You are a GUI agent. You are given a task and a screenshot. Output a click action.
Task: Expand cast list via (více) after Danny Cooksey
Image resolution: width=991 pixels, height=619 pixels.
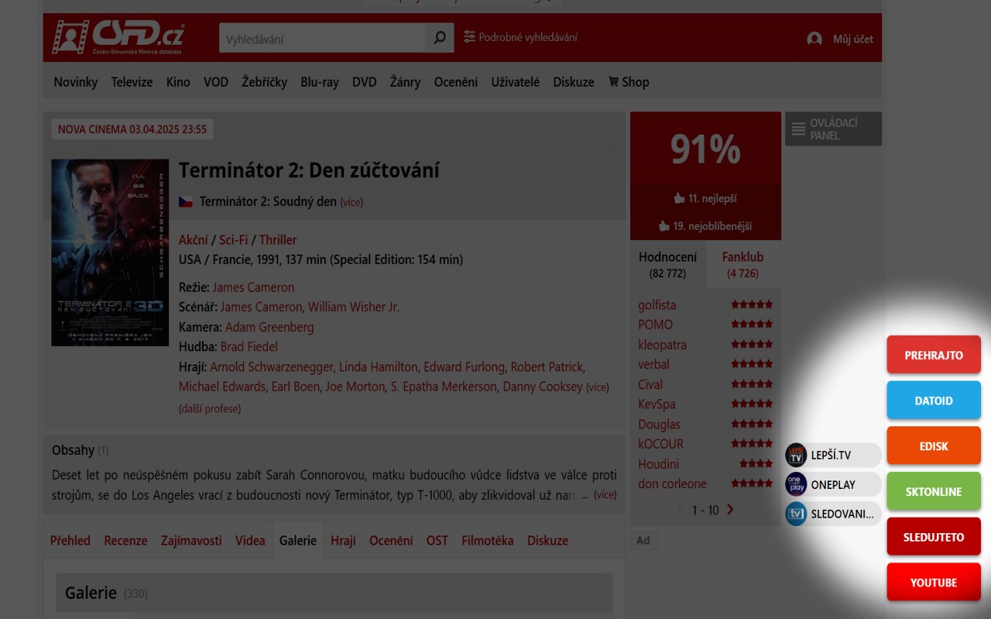click(x=598, y=387)
